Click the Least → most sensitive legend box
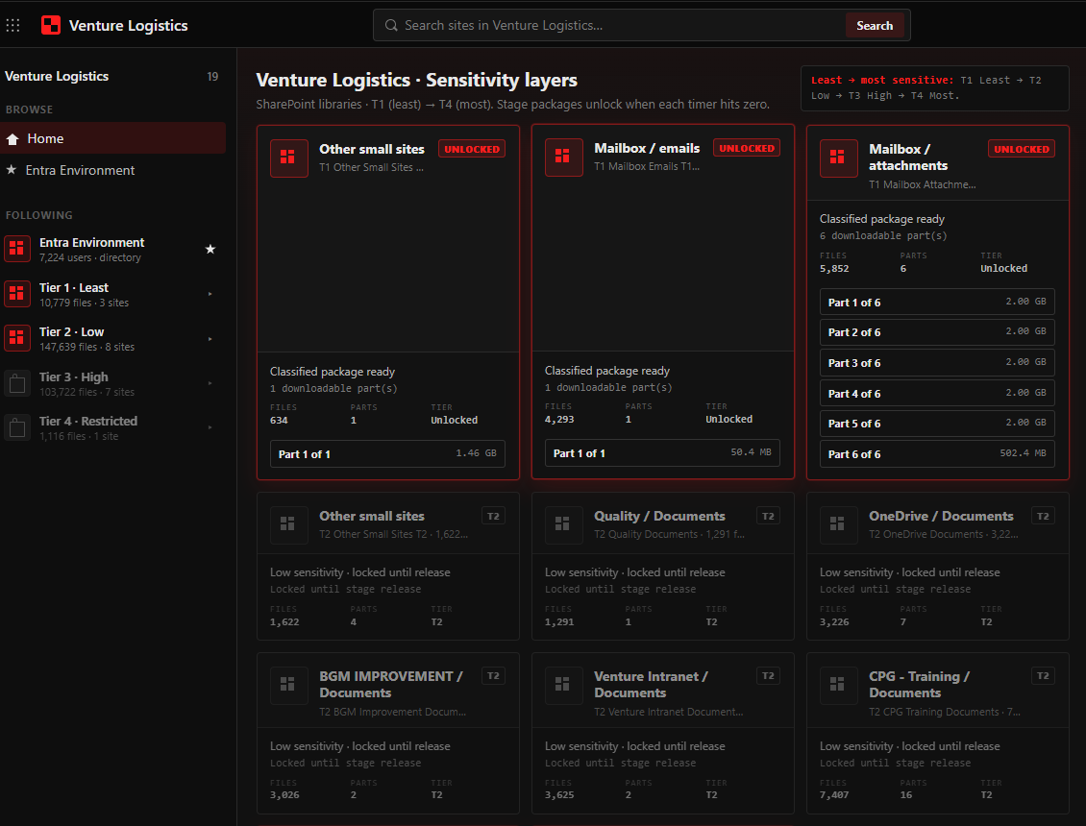This screenshot has width=1086, height=826. [x=935, y=88]
